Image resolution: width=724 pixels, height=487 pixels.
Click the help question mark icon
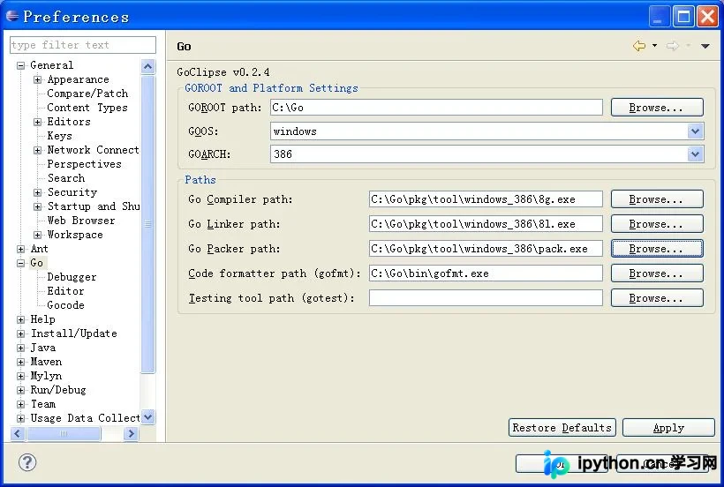pyautogui.click(x=27, y=462)
